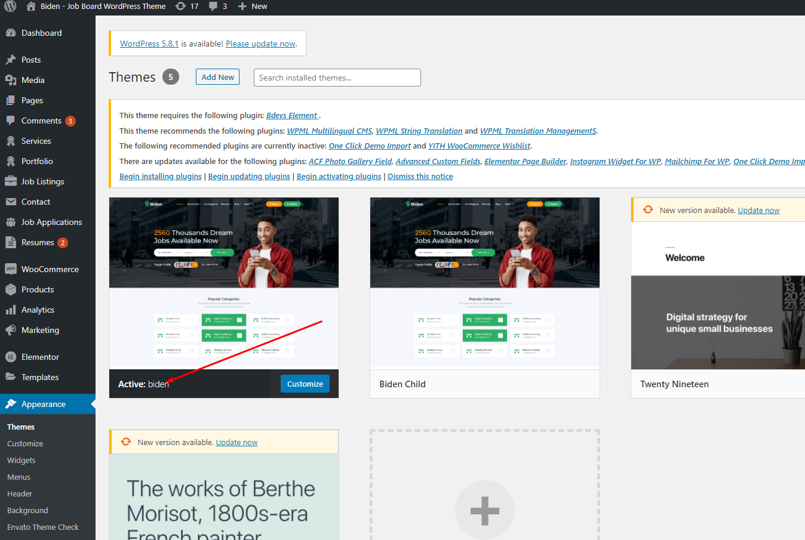Click the Add New theme button
Image resolution: width=805 pixels, height=540 pixels.
coord(217,77)
